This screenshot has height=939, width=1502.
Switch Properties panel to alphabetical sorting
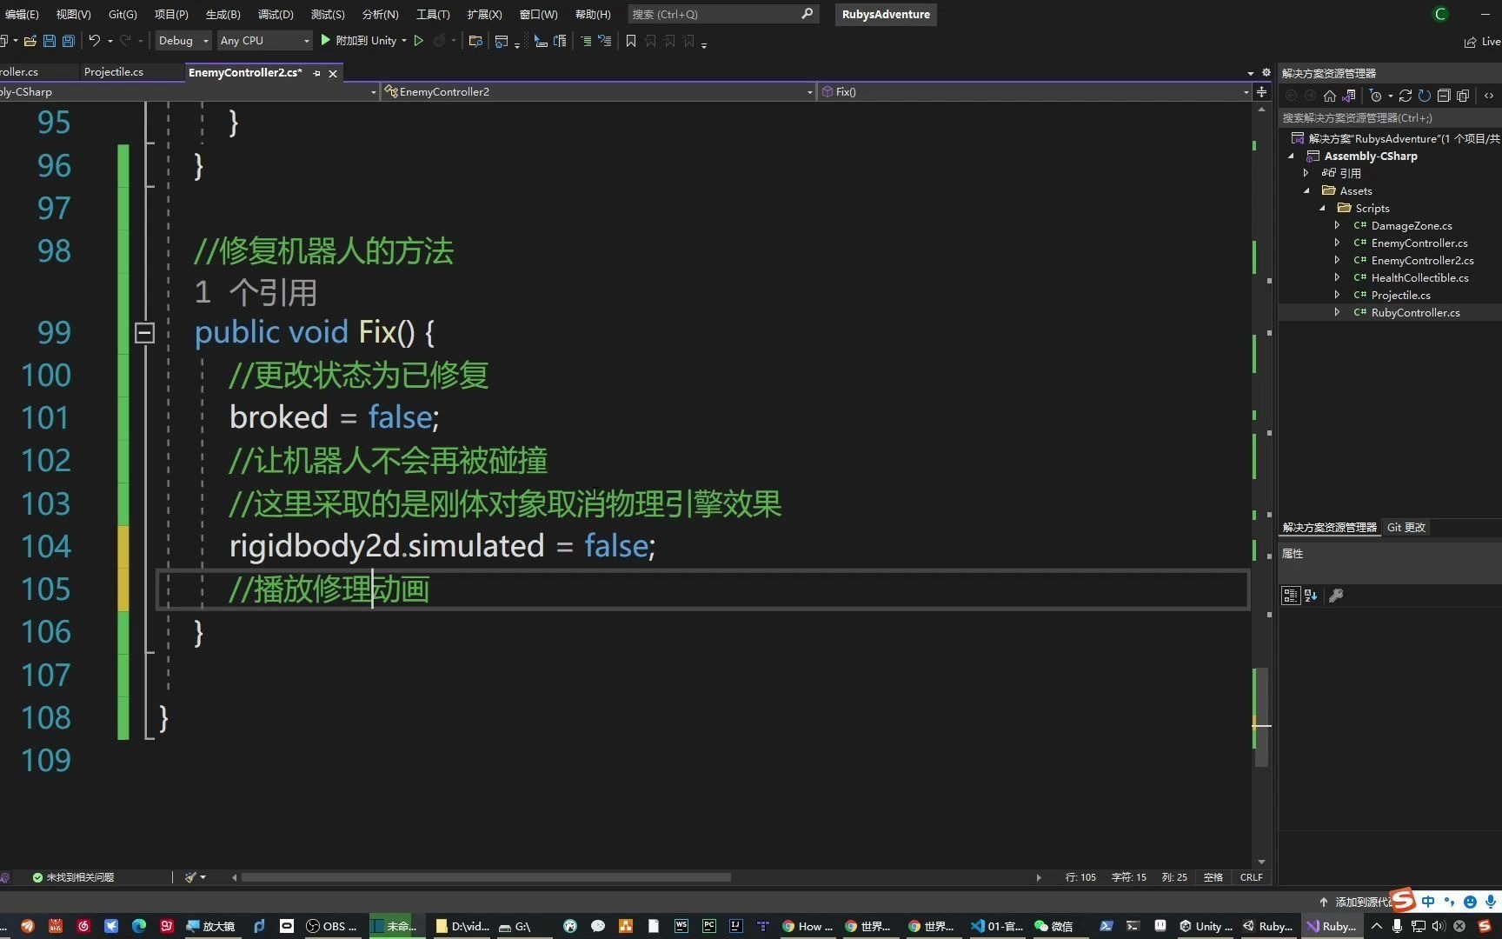coord(1310,595)
